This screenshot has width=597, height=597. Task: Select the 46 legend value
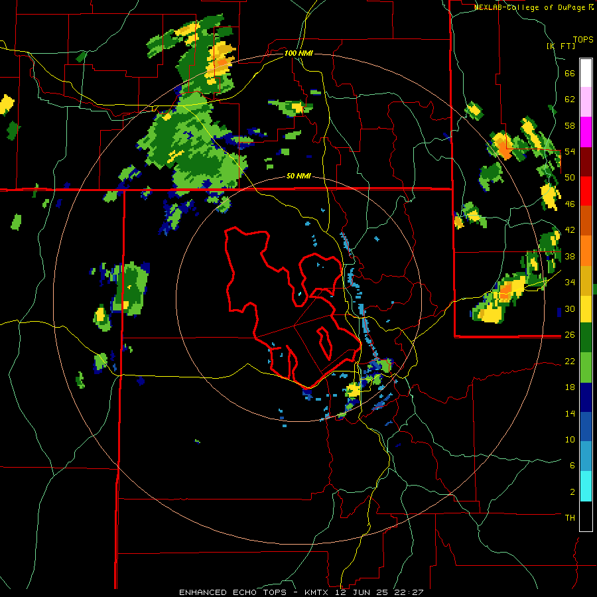tap(570, 204)
